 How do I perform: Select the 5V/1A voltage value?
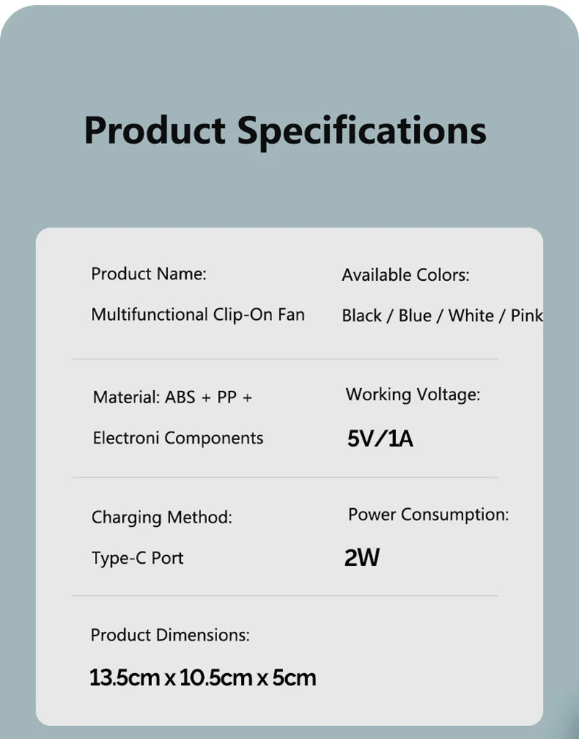[380, 439]
